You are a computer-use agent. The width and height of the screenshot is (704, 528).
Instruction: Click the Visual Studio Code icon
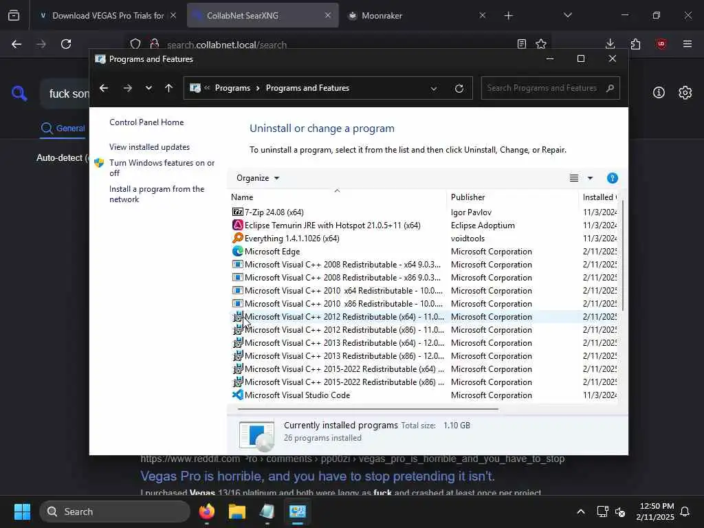[x=237, y=395]
